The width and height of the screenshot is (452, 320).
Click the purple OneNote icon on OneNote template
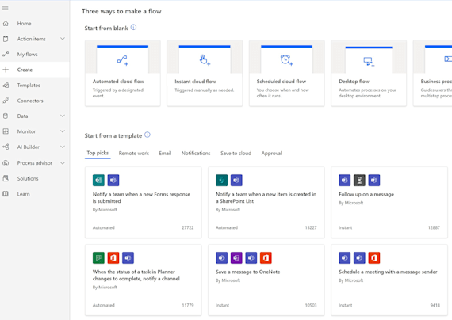(x=236, y=257)
